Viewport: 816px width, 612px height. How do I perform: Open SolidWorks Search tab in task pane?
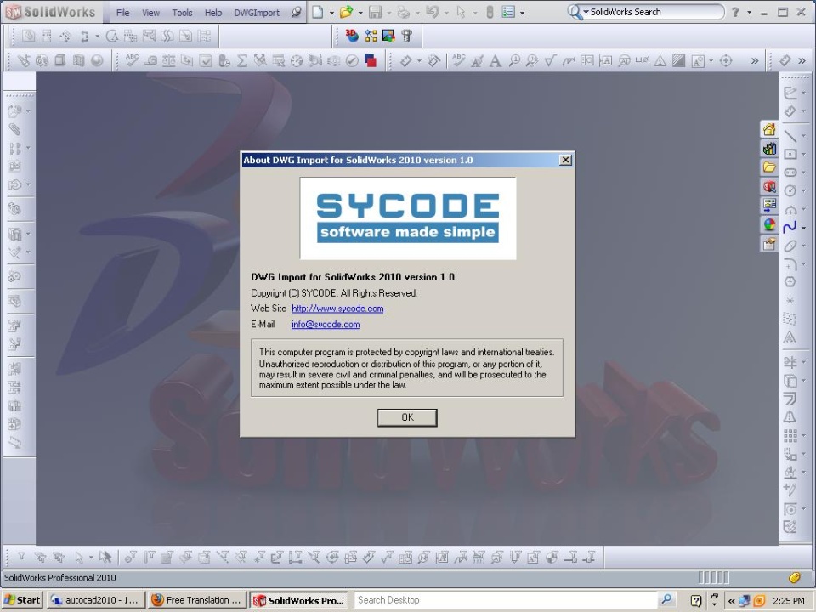pyautogui.click(x=769, y=186)
